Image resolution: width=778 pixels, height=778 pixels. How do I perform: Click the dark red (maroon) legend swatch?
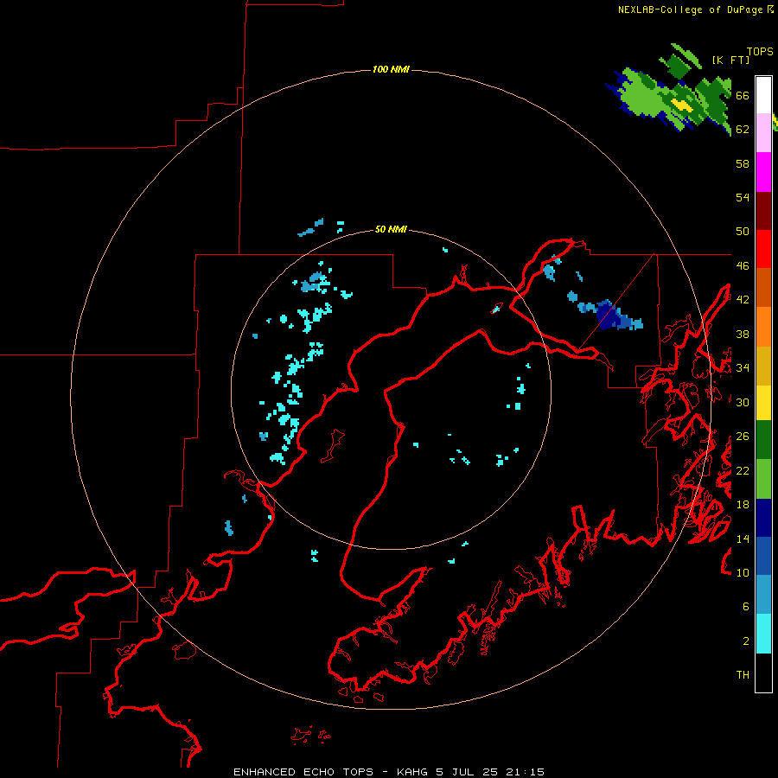click(x=763, y=211)
